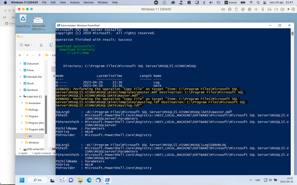Click the Explorer sidebar scrollbar
The height and width of the screenshot is (185, 297).
coord(46,114)
